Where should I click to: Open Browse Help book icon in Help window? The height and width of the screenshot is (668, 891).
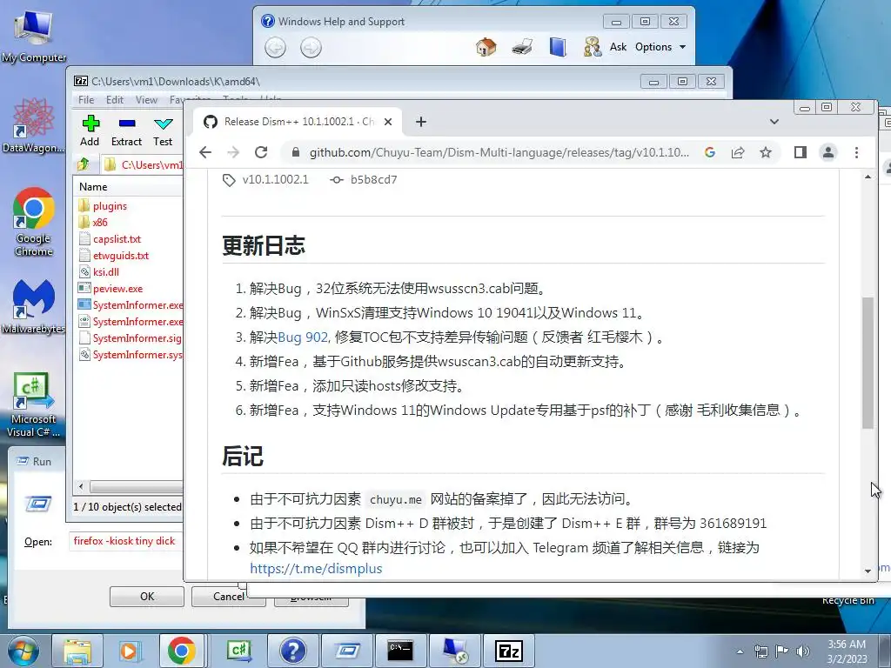coord(558,47)
